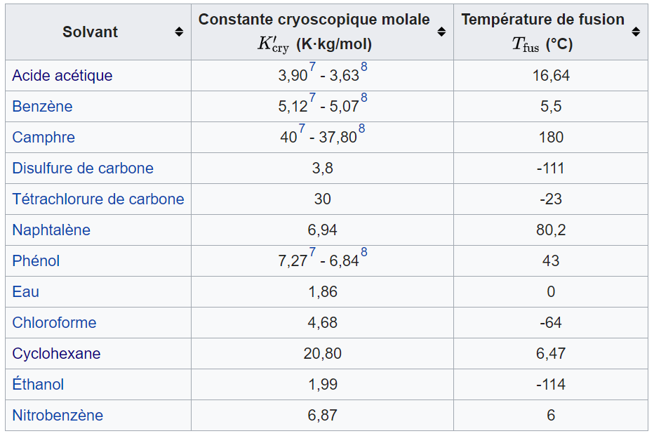Open footnote 8 next to 5,07

coord(363,98)
